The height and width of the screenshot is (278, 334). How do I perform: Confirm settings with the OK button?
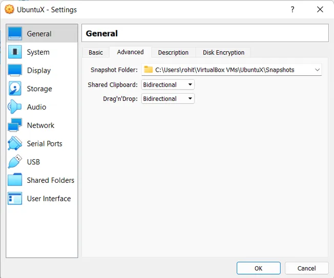(x=258, y=268)
